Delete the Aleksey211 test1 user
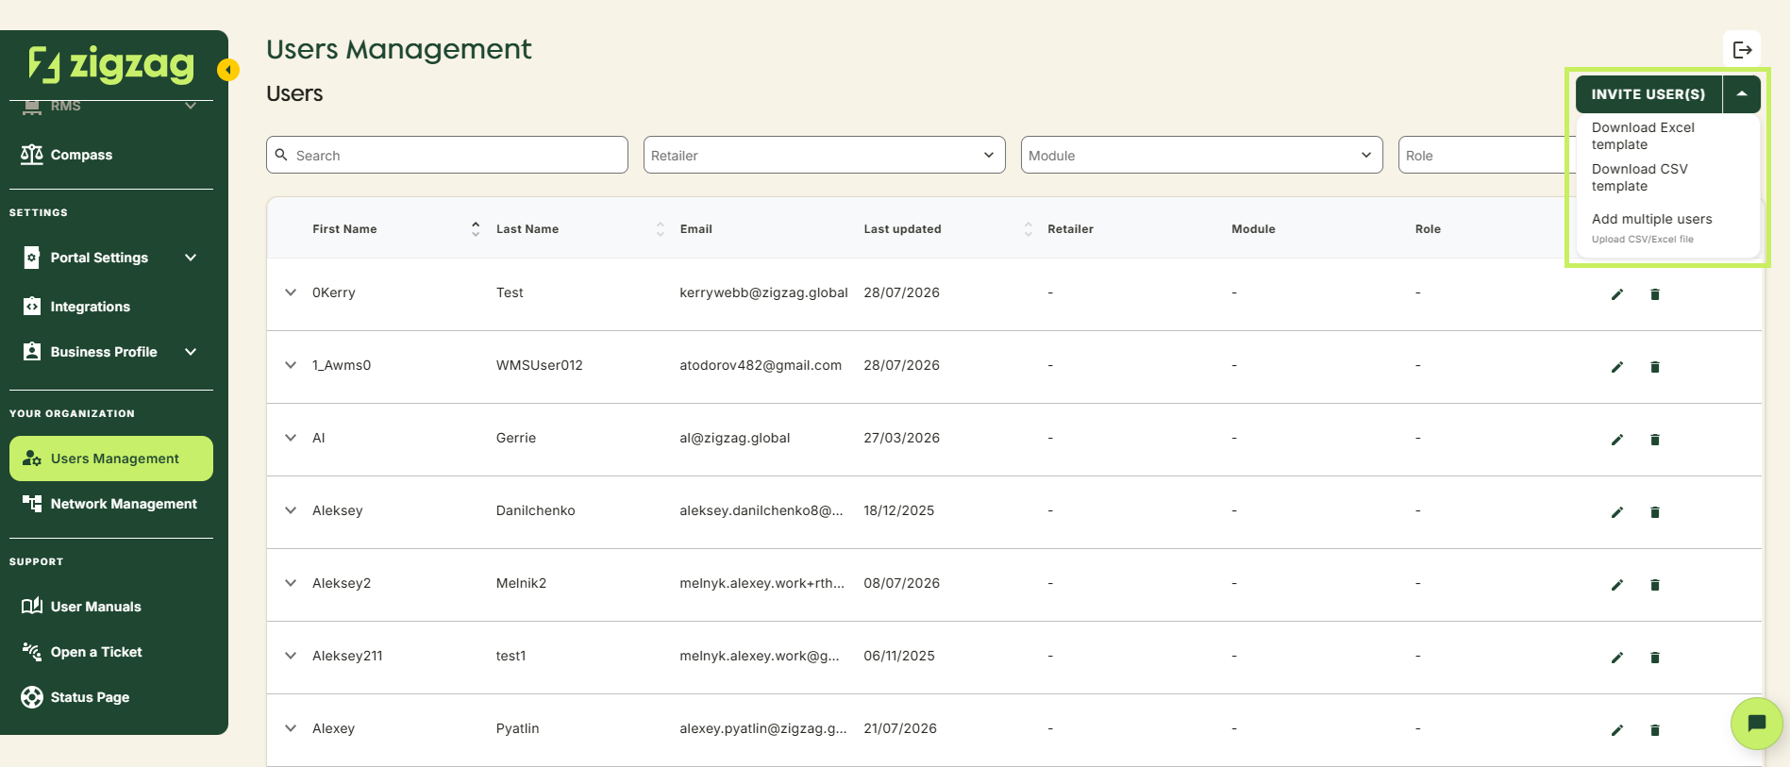This screenshot has height=767, width=1790. coord(1655,658)
